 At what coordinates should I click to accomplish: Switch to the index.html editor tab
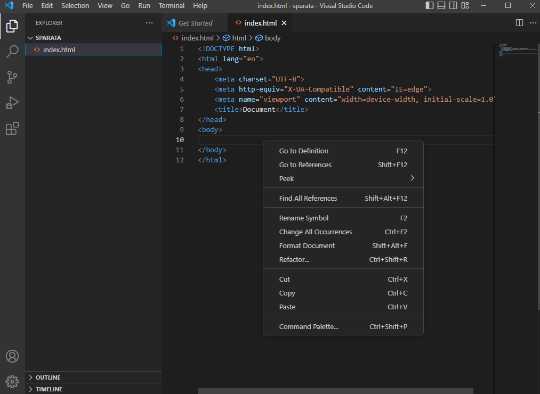click(260, 23)
